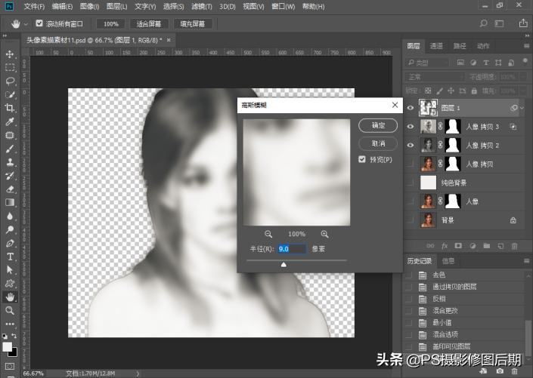The width and height of the screenshot is (533, 378).
Task: Open the layer filter 类型 dropdown
Action: (x=428, y=63)
